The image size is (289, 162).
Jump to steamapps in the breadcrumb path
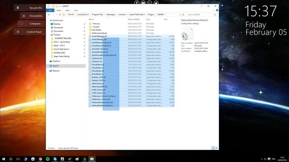coord(111,14)
